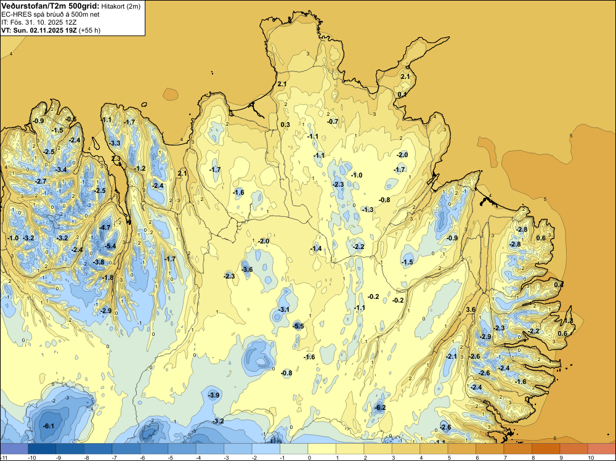Click the '-0.7' temperature value on map
Viewport: 616px width, 461px height.
(x=333, y=121)
